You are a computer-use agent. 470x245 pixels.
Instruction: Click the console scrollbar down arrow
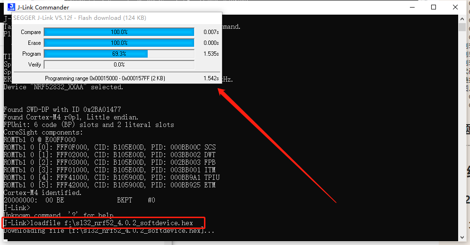(x=462, y=237)
